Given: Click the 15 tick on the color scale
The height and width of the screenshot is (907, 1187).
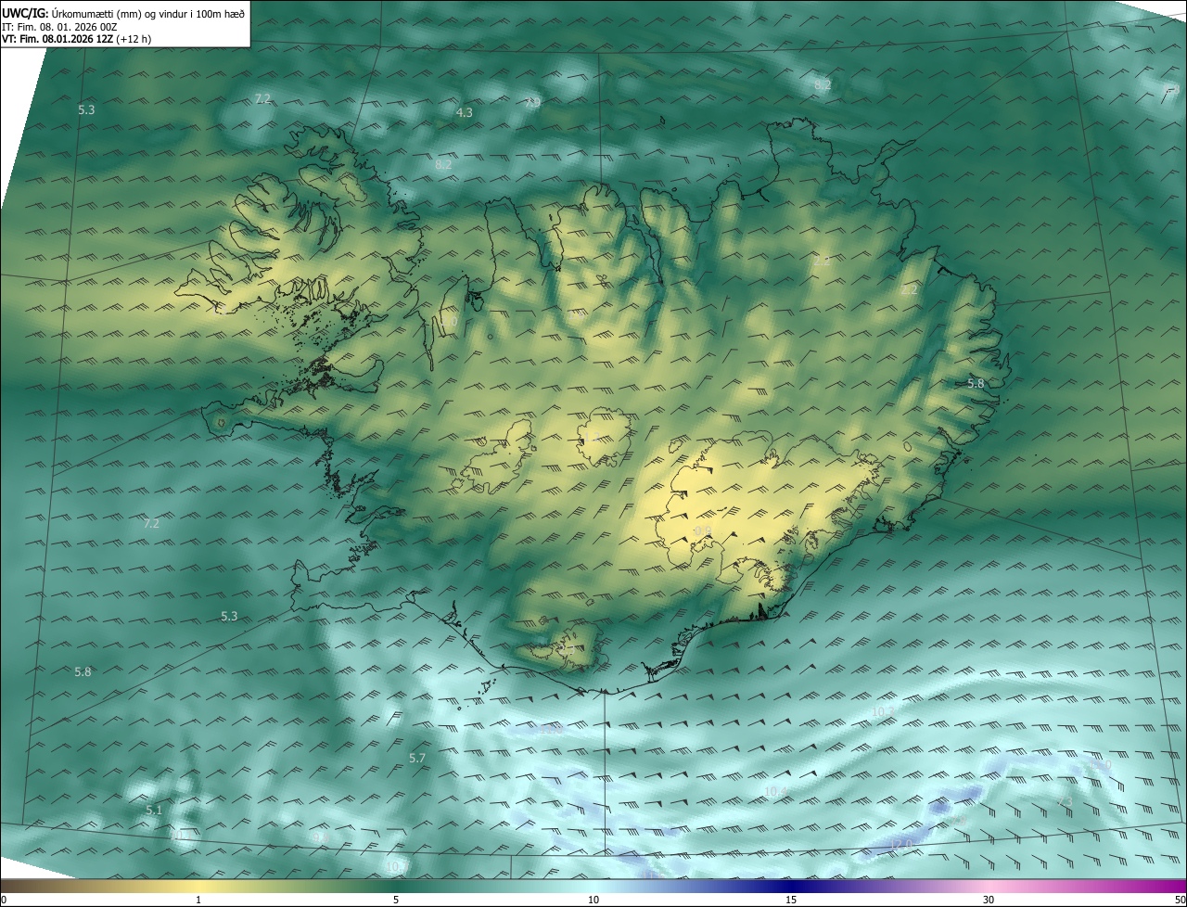Looking at the screenshot, I should pyautogui.click(x=791, y=901).
